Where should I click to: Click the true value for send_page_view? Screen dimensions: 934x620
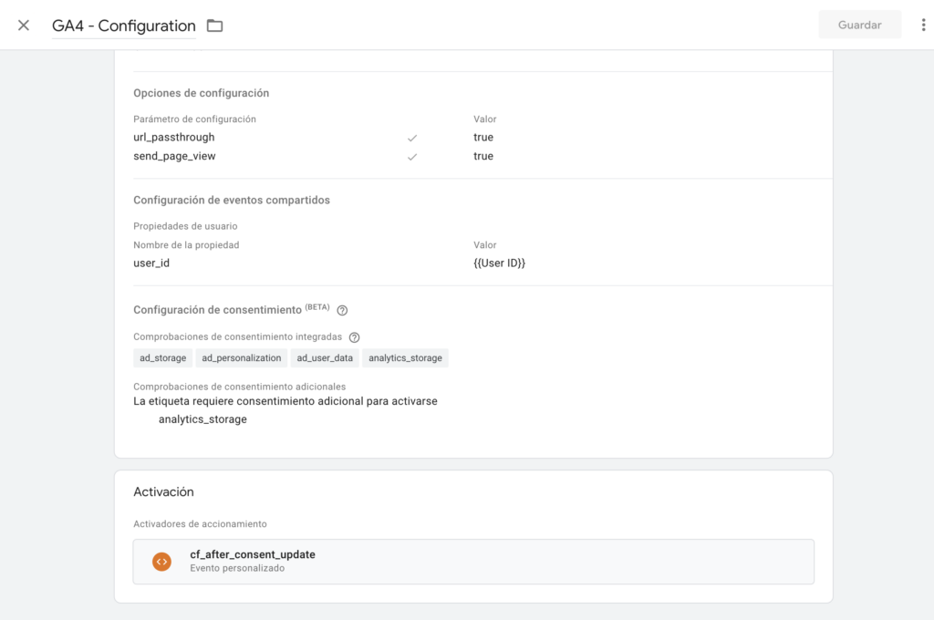pos(483,156)
